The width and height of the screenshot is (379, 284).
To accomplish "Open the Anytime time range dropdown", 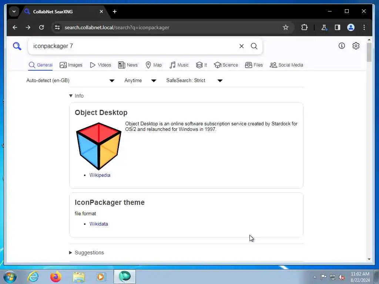I will [140, 80].
